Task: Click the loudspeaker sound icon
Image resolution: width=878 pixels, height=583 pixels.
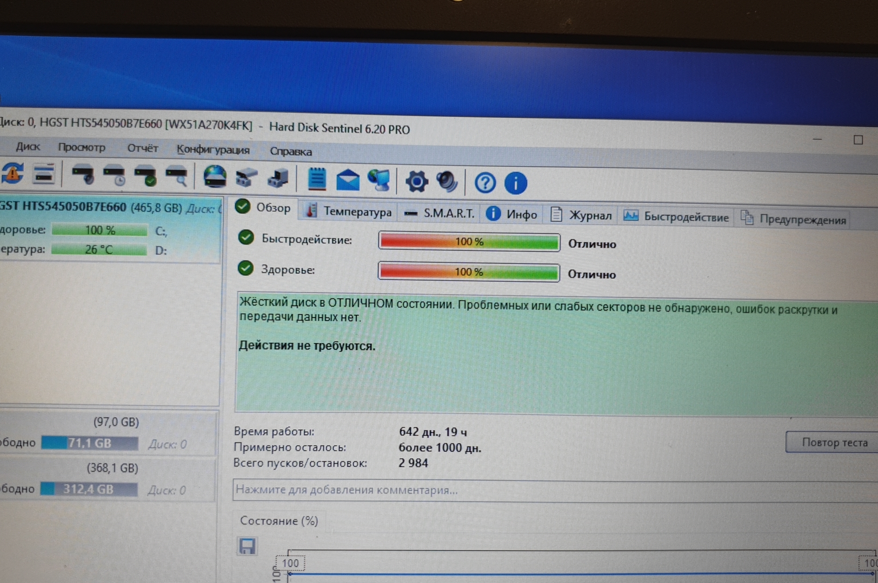Action: click(447, 182)
